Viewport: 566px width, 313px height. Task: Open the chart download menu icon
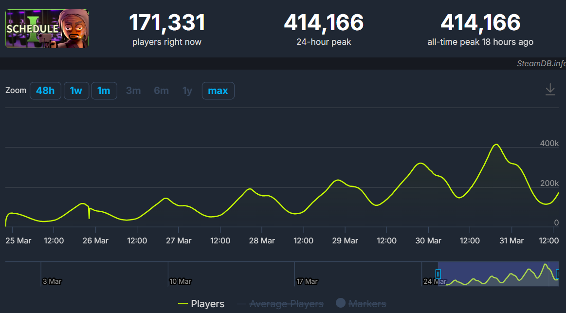point(550,90)
